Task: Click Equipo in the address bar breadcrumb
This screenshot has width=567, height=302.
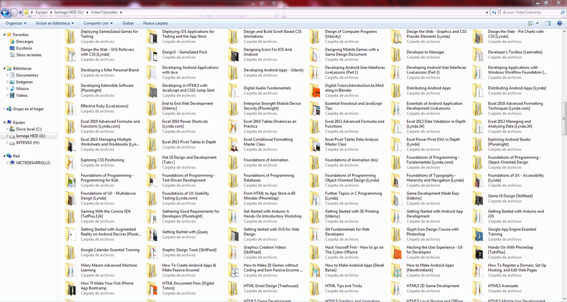Action: [42, 12]
